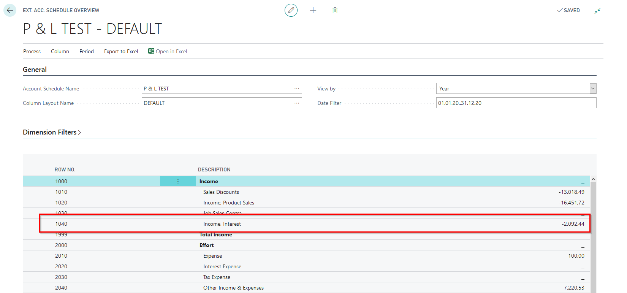Click the Date Filter input field
The width and height of the screenshot is (627, 293).
point(516,103)
